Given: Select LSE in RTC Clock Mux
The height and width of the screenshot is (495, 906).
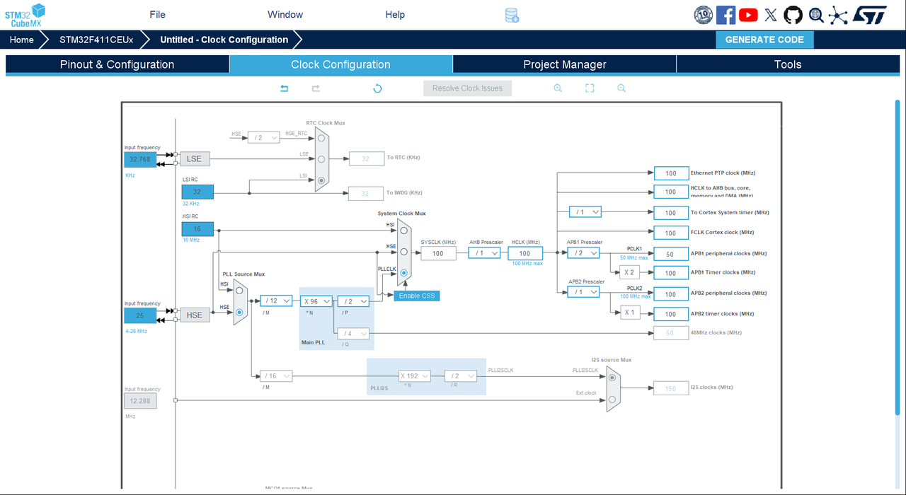Looking at the screenshot, I should (x=321, y=159).
